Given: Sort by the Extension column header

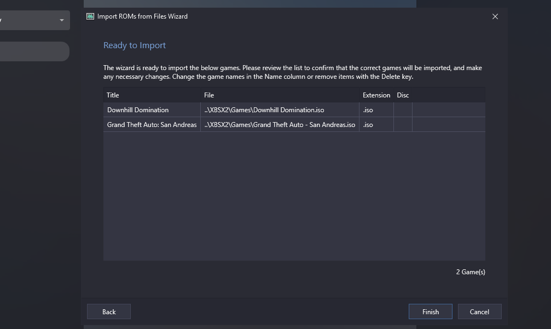Looking at the screenshot, I should click(x=376, y=95).
